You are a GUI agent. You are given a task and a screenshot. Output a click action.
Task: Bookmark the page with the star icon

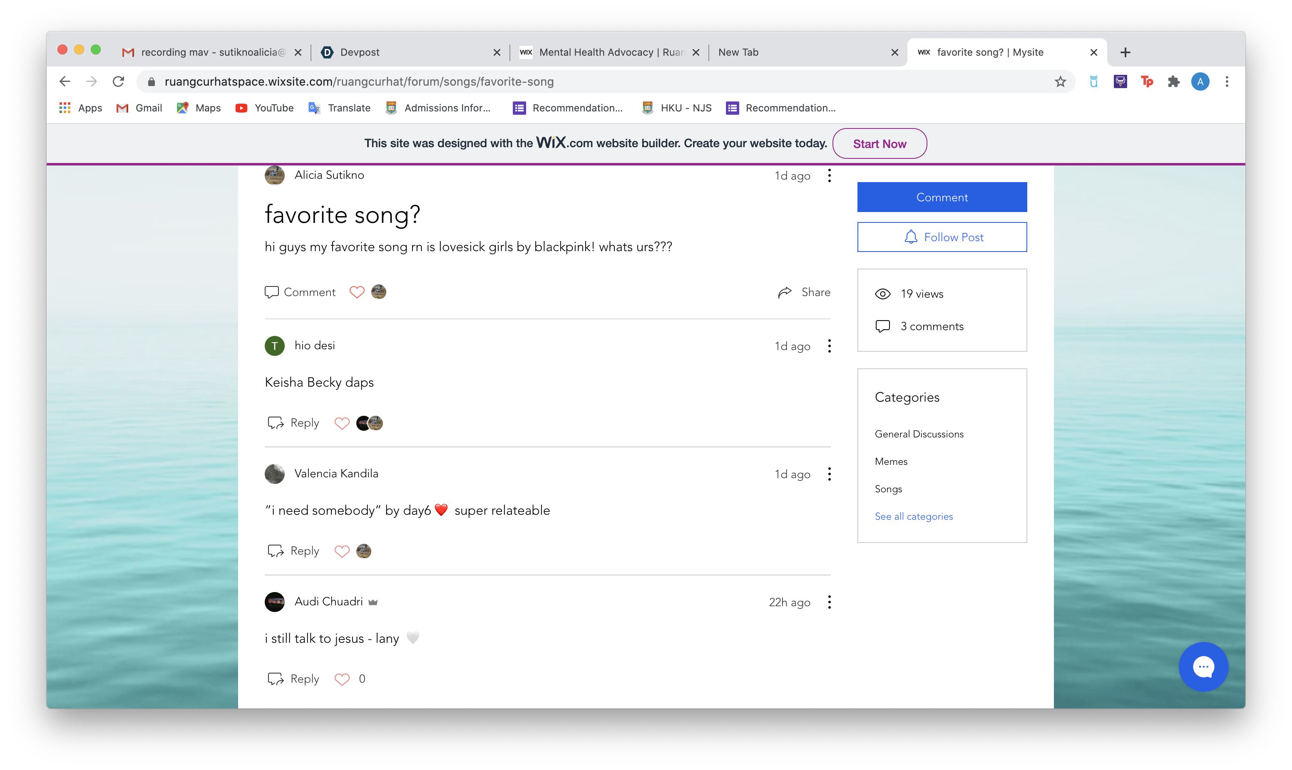[x=1060, y=81]
